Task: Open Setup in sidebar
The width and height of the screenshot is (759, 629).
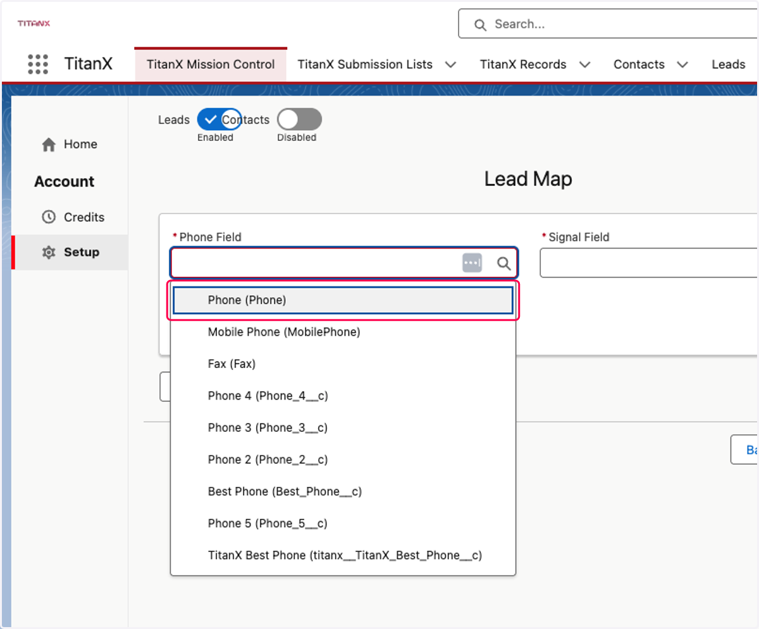Action: click(x=70, y=252)
